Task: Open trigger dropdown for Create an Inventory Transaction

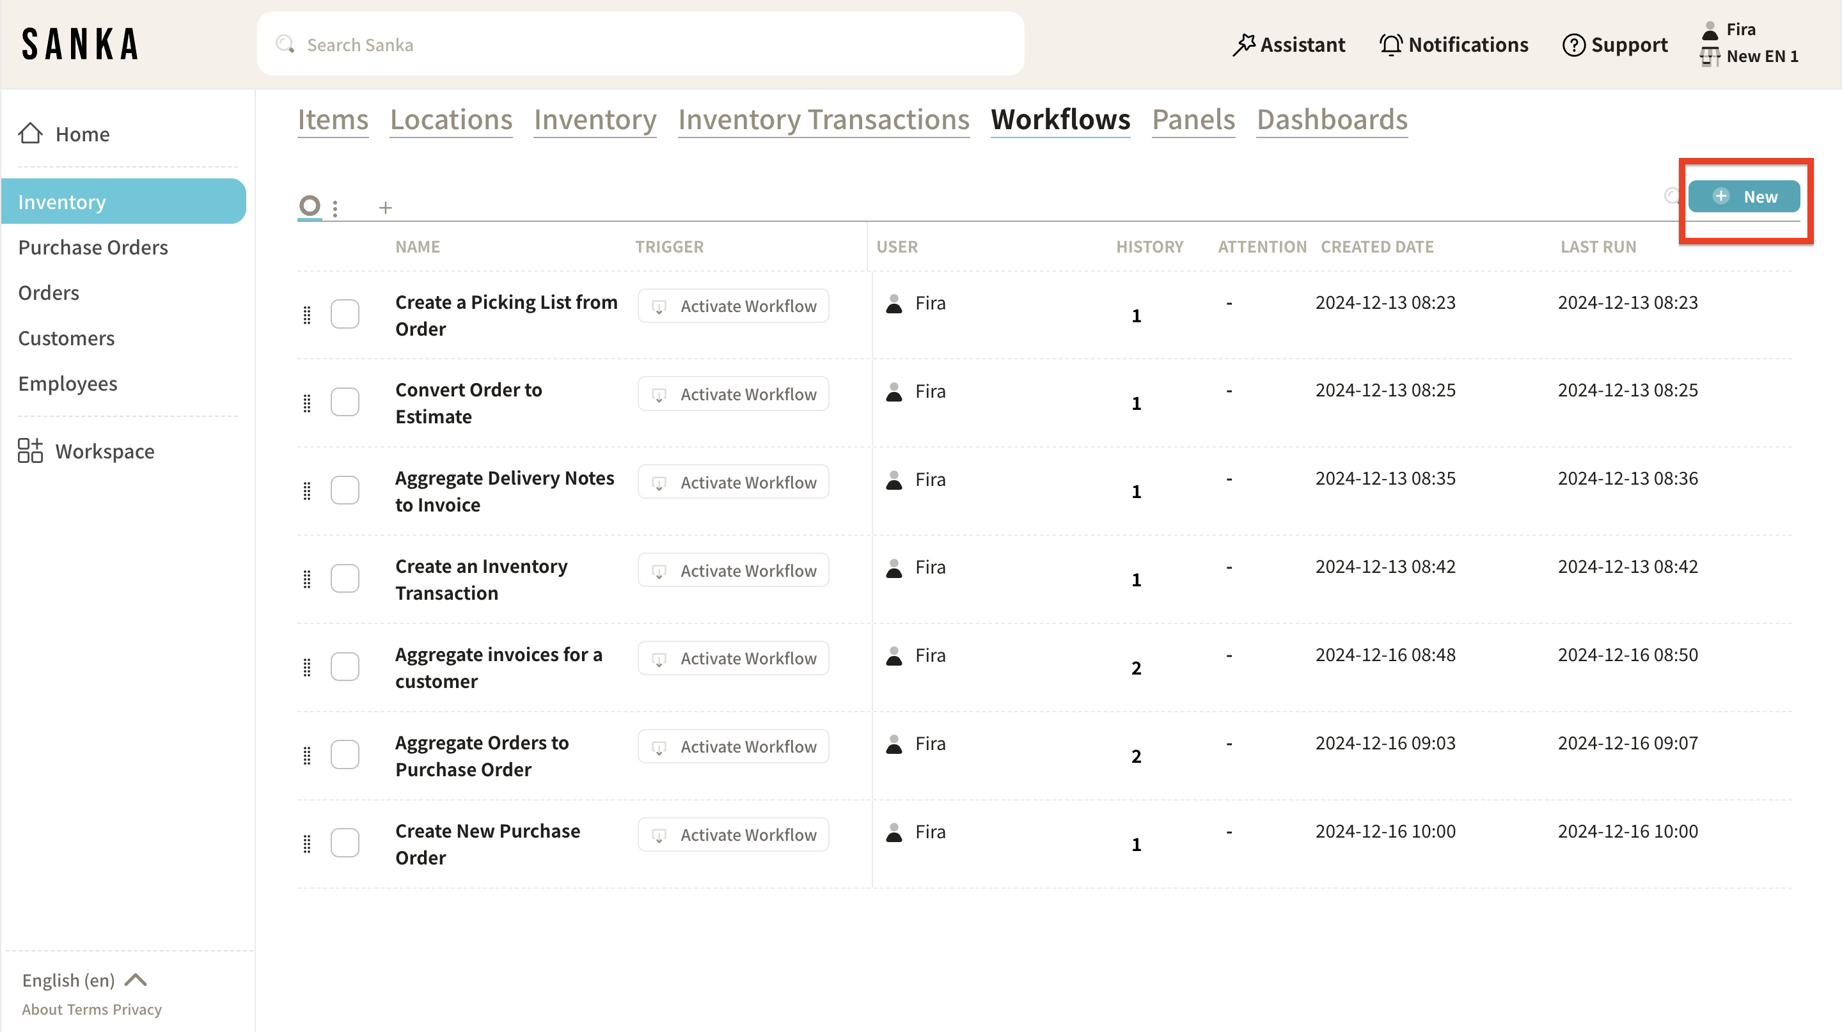Action: (x=733, y=570)
